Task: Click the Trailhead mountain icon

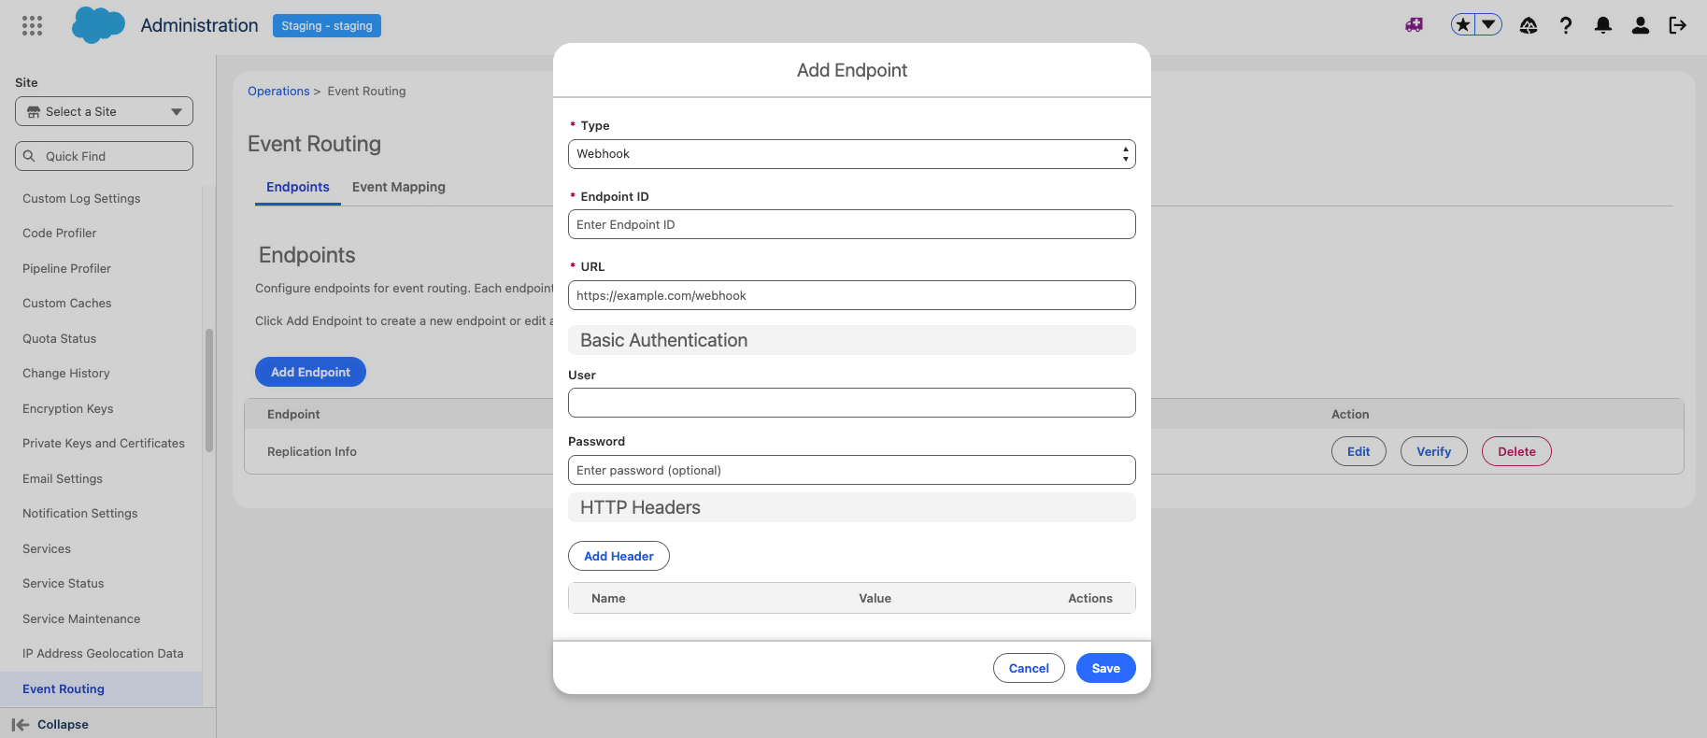Action: [1529, 25]
